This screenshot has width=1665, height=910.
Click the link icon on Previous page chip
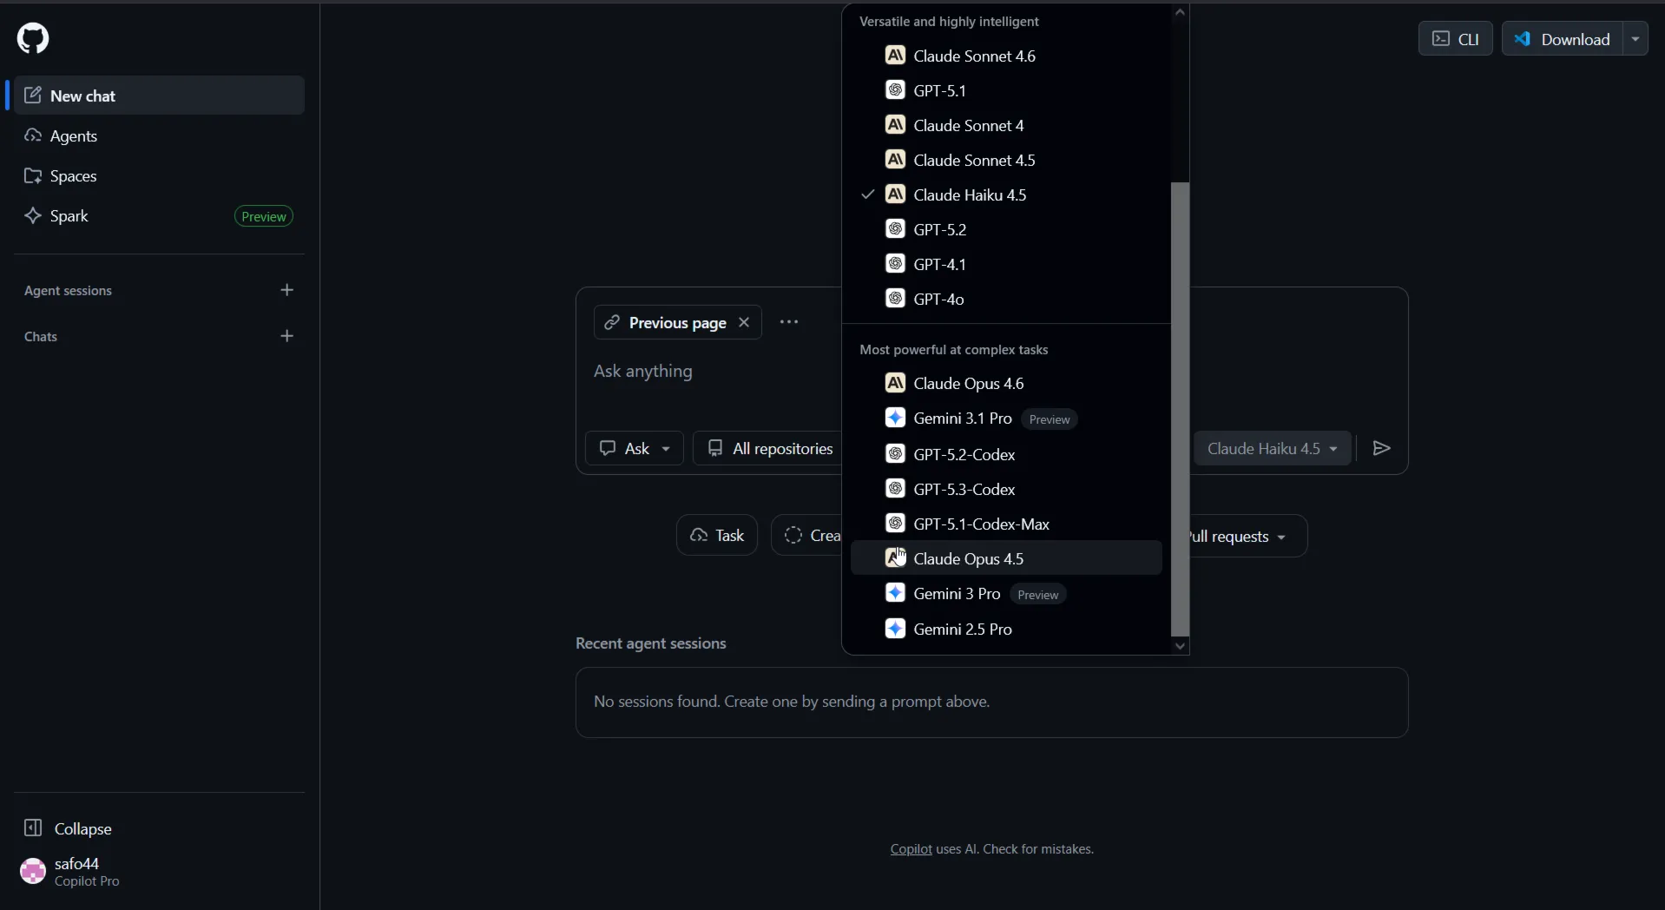(x=612, y=322)
